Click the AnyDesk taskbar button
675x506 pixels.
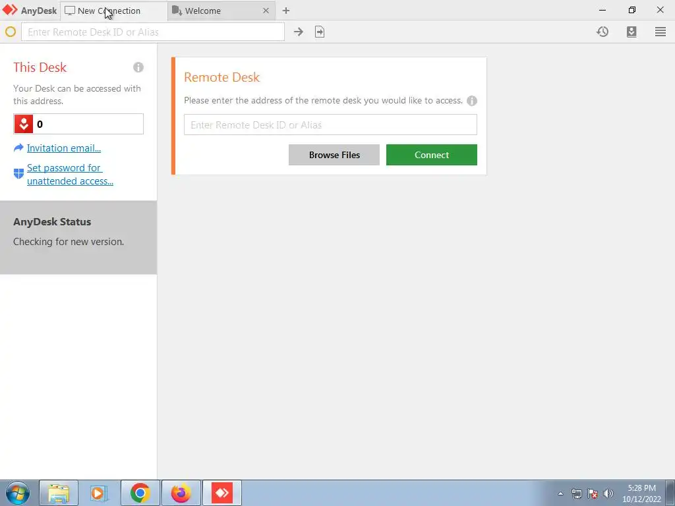(x=222, y=493)
